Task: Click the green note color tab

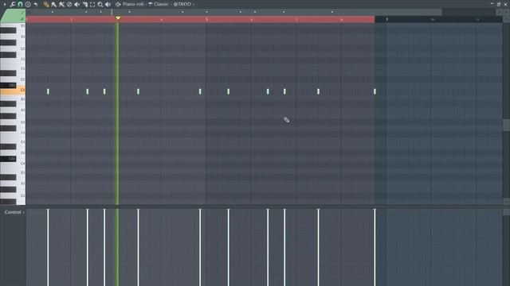Action: (x=13, y=16)
